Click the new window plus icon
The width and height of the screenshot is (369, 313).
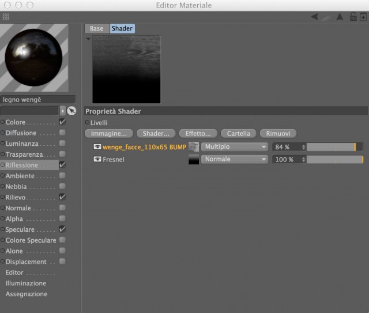coord(363,17)
